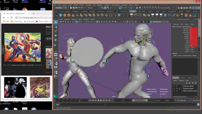This screenshot has height=114, width=202.
Task: Open the Script Editor icon on command line
Action: 198,104
